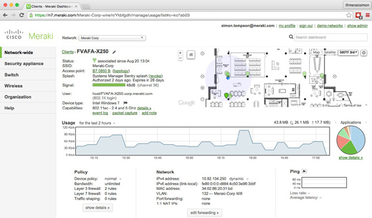The width and height of the screenshot is (372, 218).
Task: Start ping with the play button
Action: coord(305,171)
